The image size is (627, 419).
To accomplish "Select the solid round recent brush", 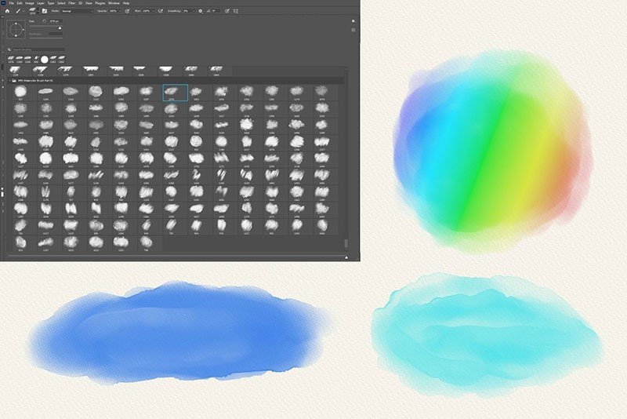I will coord(45,59).
